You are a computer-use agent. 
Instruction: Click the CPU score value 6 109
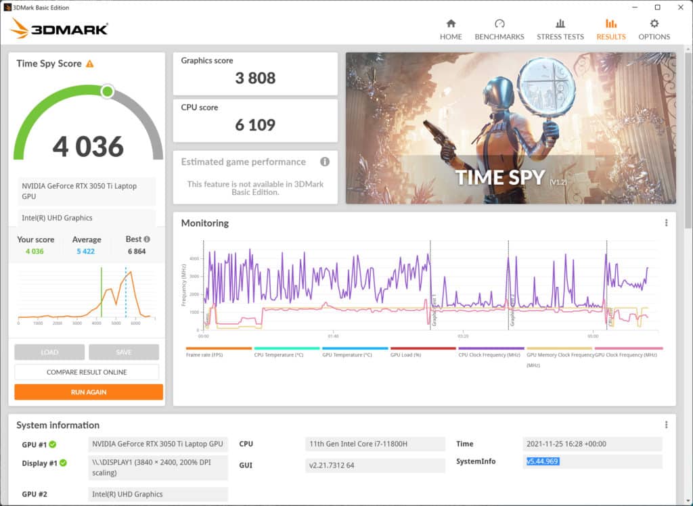(255, 125)
